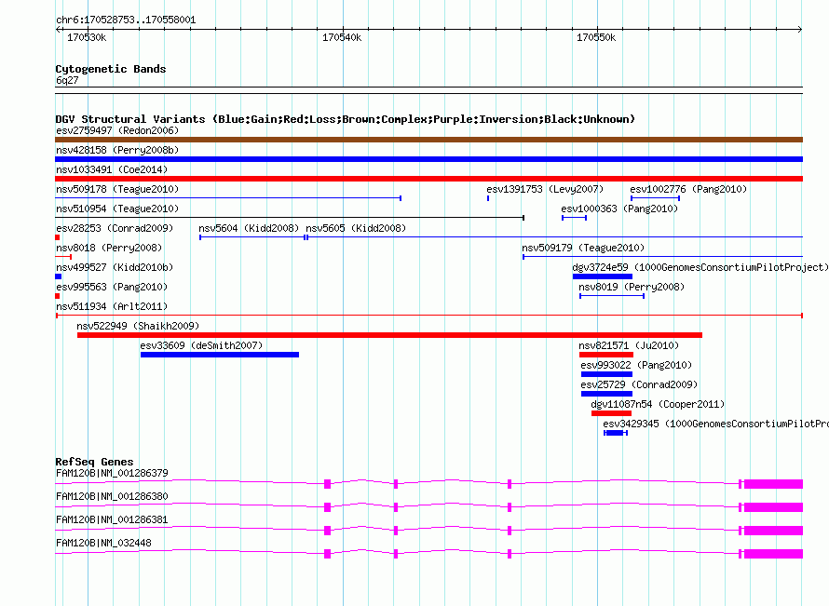Select the nsv522949 (Shaikh2009) label
The width and height of the screenshot is (829, 606).
pos(138,326)
